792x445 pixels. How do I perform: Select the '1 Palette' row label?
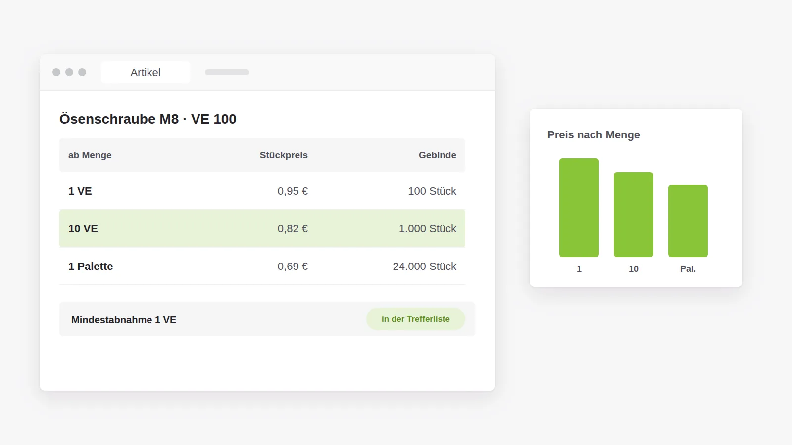click(91, 267)
